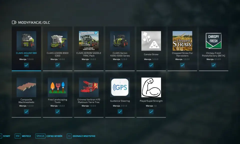Image resolution: width=240 pixels, height=144 pixels.
Task: Click the Chopped Straw For Harvesters title
Action: (x=182, y=54)
